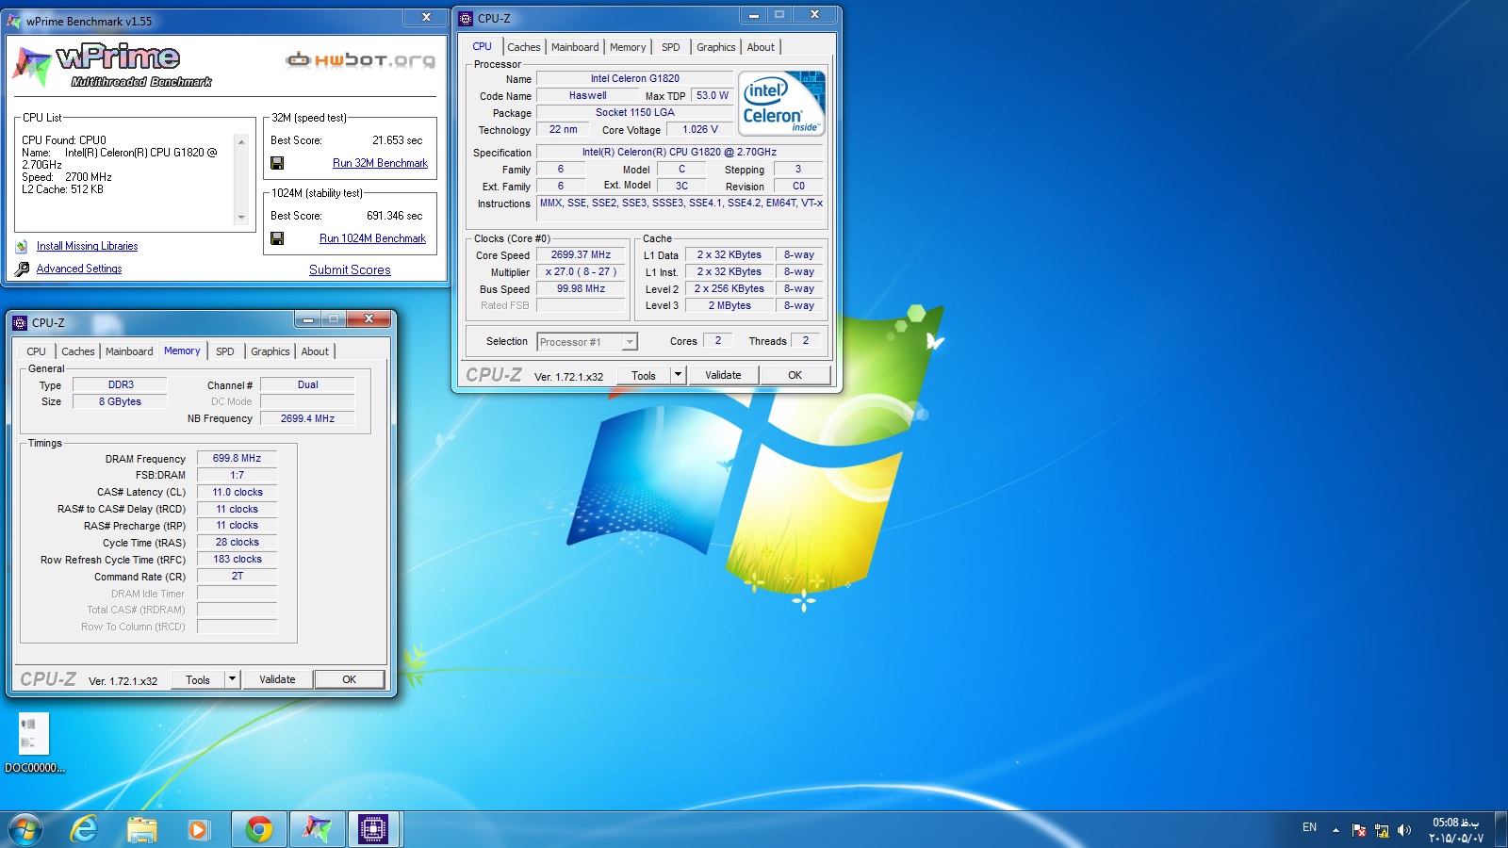This screenshot has width=1508, height=848.
Task: Click Run 32M Benchmark link
Action: (x=380, y=163)
